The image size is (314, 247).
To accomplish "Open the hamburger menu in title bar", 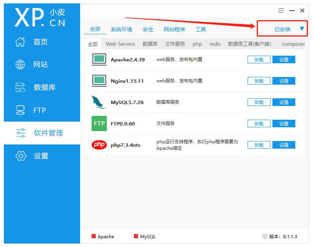I will click(x=281, y=10).
